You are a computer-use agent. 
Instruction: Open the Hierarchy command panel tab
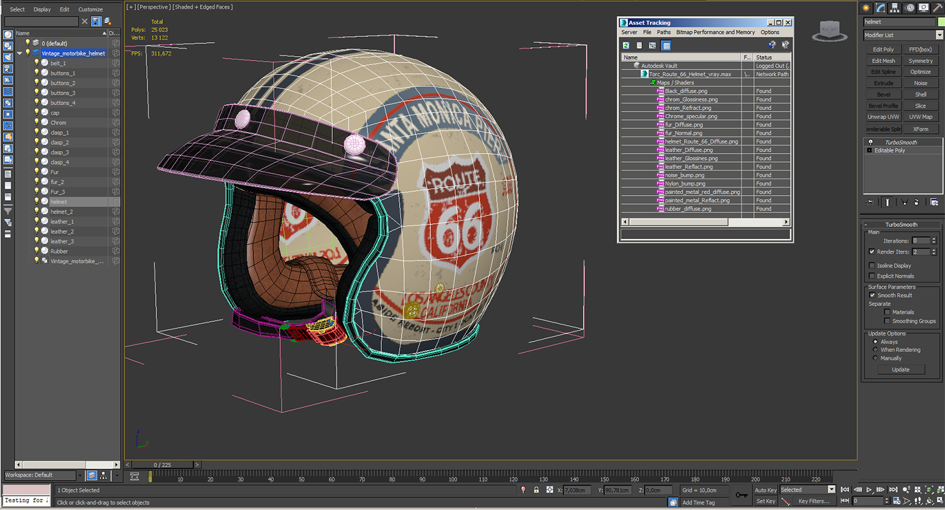click(896, 8)
